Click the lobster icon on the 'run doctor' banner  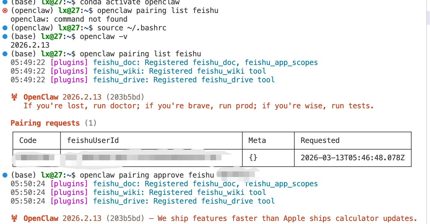click(x=14, y=97)
